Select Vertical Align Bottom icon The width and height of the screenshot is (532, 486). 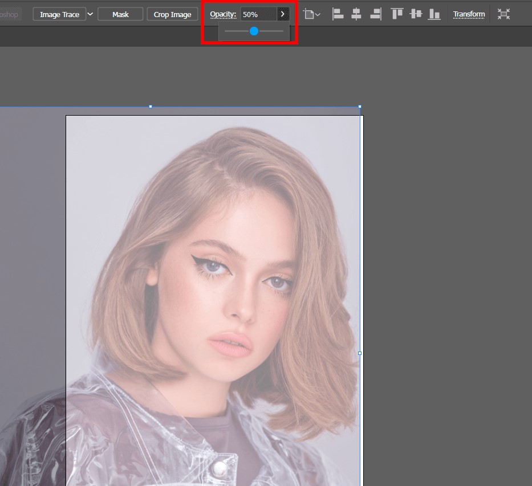(x=434, y=14)
